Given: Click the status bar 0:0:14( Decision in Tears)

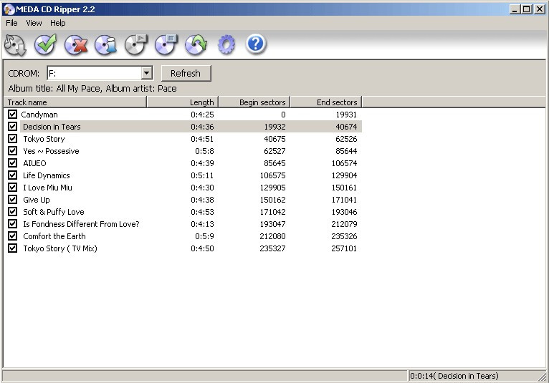Looking at the screenshot, I should pyautogui.click(x=454, y=376).
